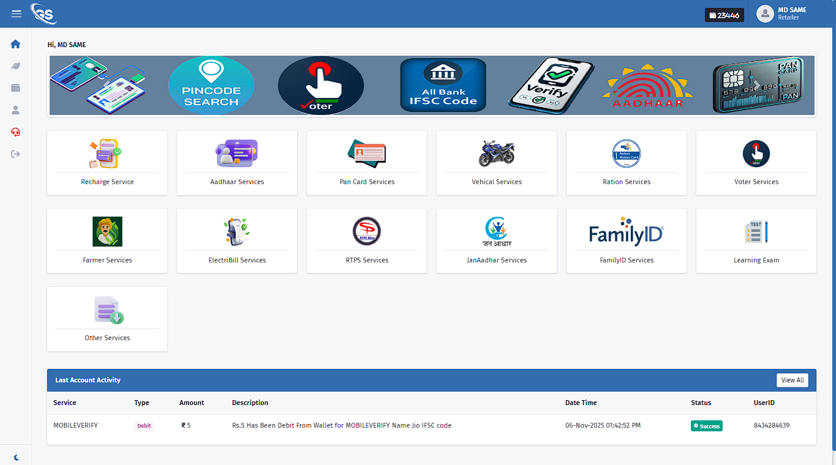
Task: Click the All Bank IFSC Code banner
Action: pos(443,86)
